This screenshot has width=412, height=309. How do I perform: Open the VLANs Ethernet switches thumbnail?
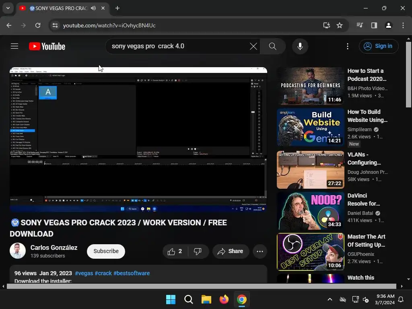310,170
